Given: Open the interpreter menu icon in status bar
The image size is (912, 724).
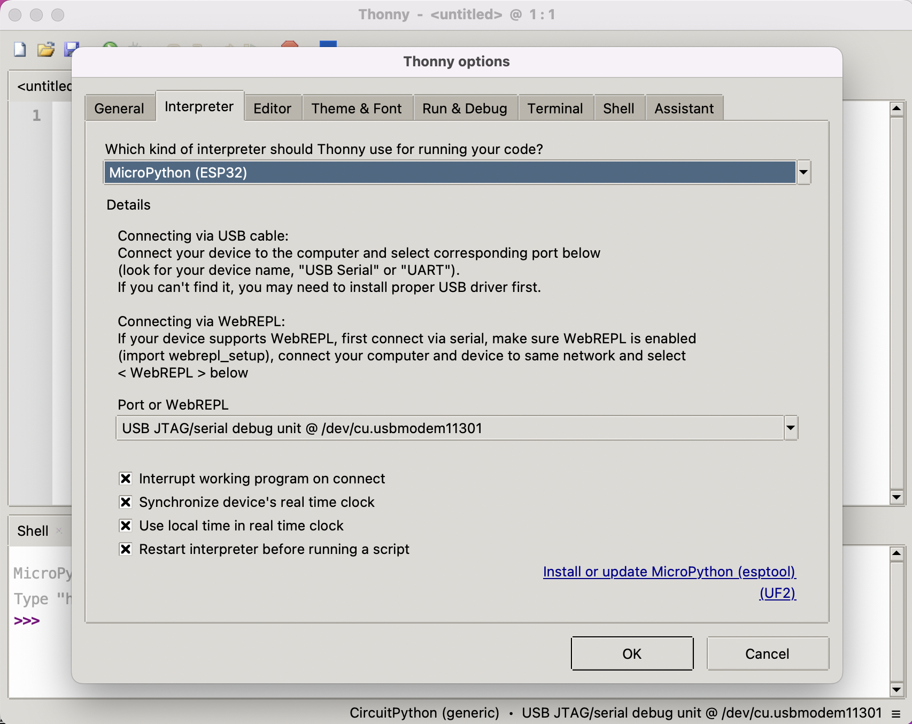Looking at the screenshot, I should point(896,713).
